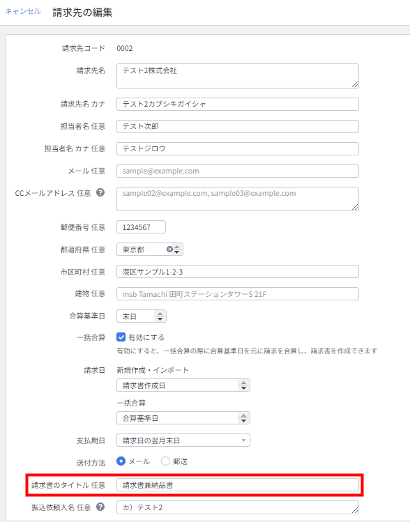410x522 pixels.
Task: Open the 支払期日 dropdown
Action: tap(183, 440)
